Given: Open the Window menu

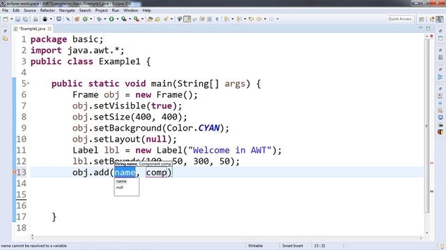Looking at the screenshot, I should point(131,10).
